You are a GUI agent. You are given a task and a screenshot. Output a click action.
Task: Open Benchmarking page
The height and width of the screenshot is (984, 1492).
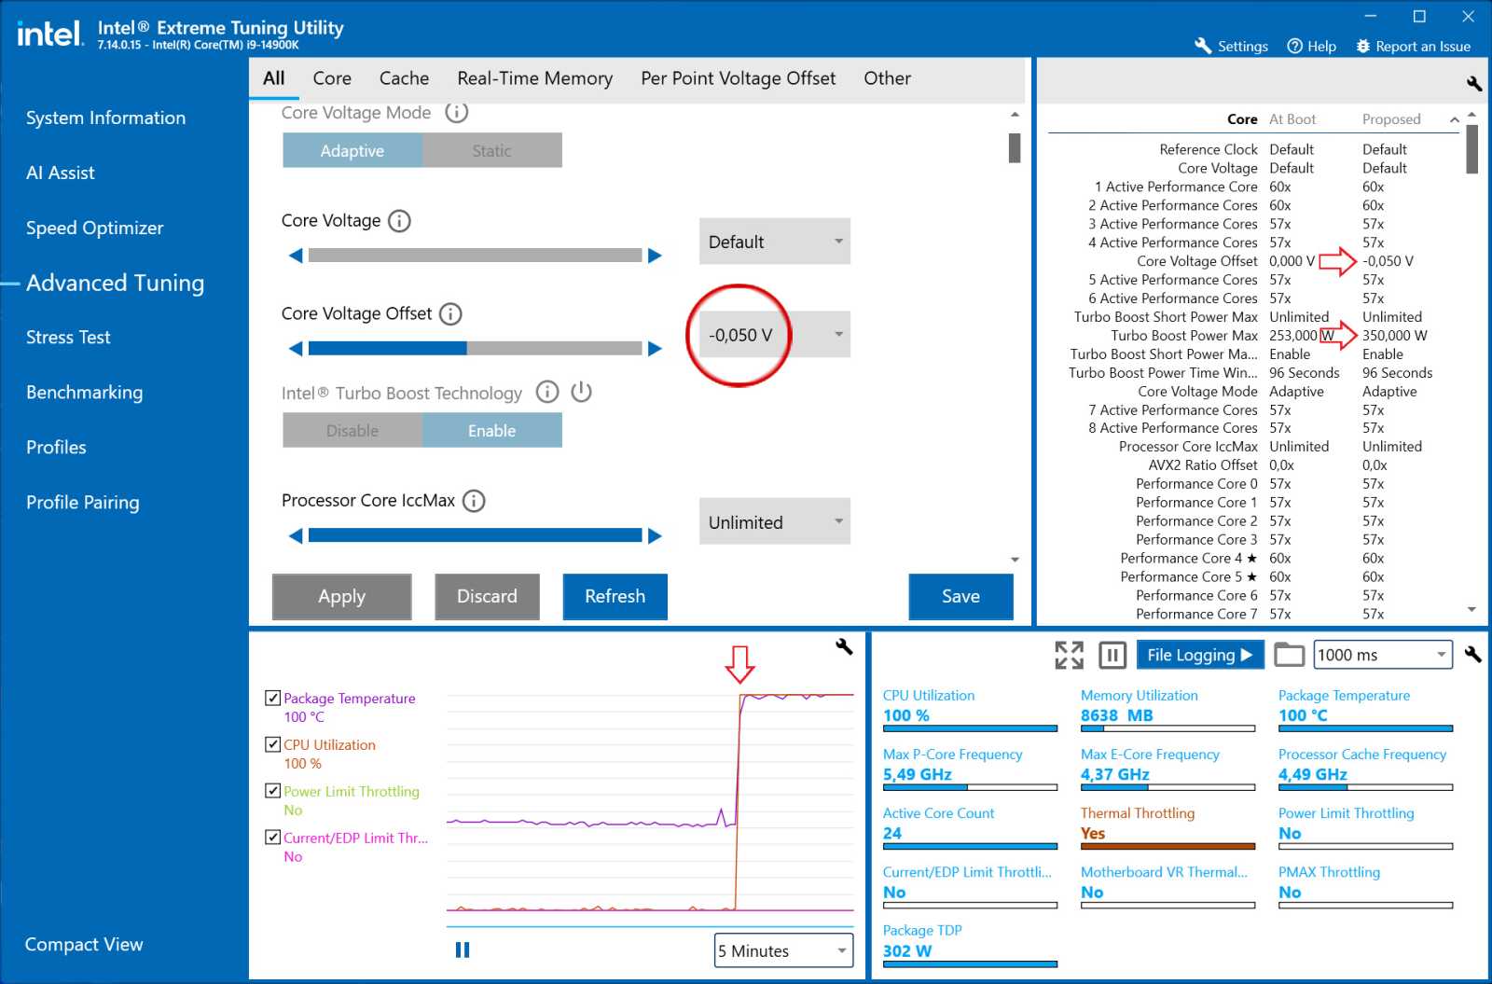click(84, 392)
